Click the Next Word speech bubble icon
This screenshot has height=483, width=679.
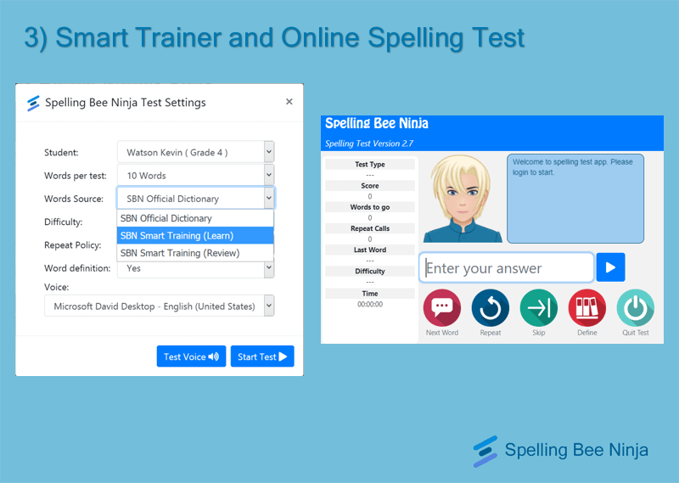[441, 308]
